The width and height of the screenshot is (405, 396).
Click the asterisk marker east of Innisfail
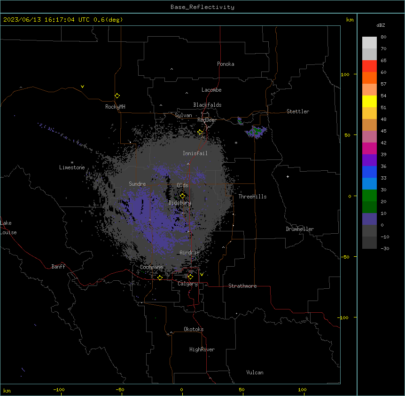236,143
